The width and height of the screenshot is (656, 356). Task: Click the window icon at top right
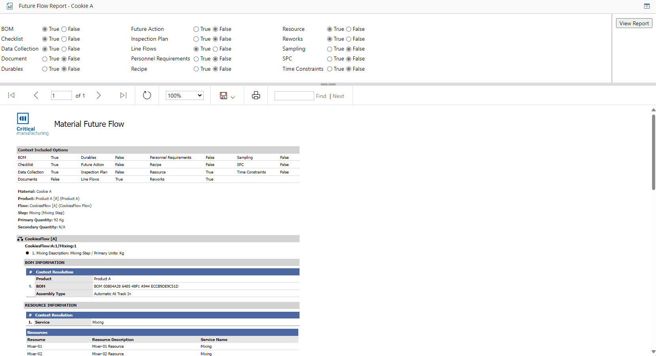pyautogui.click(x=647, y=6)
